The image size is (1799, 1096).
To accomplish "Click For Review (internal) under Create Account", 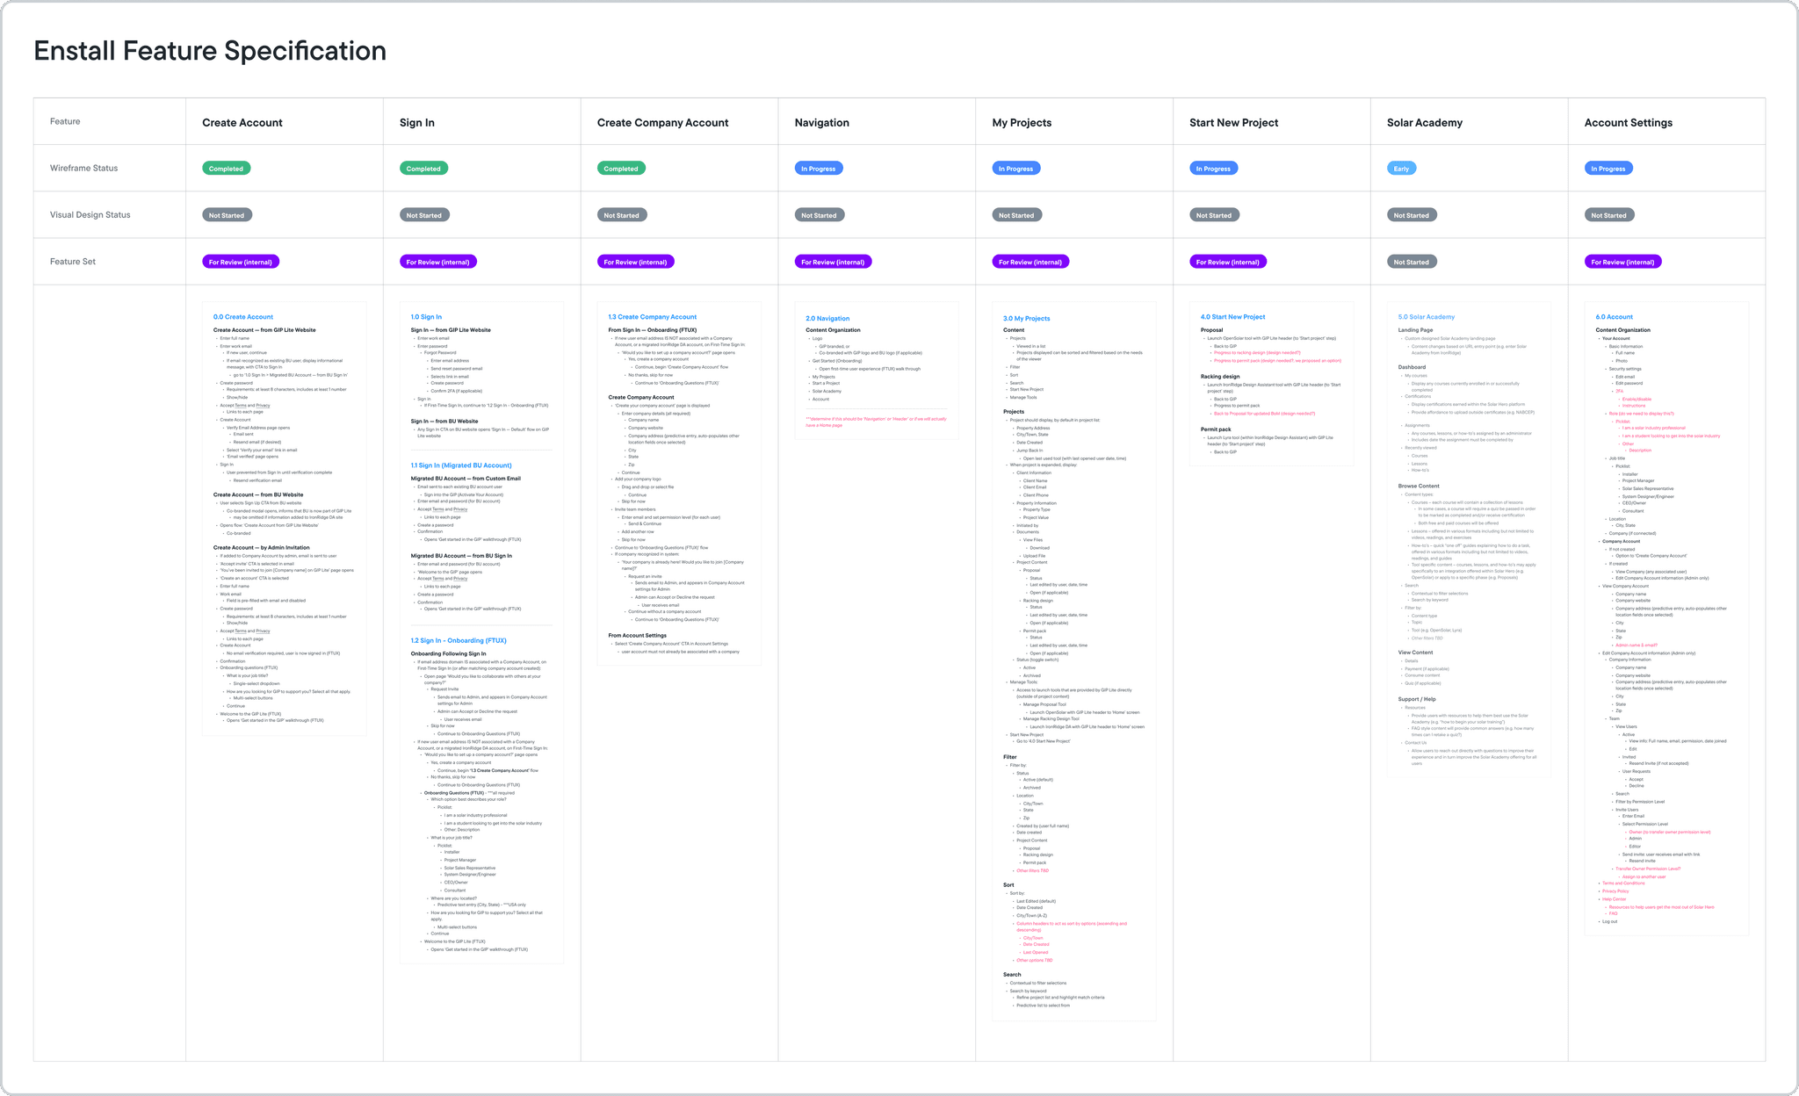I will 241,262.
